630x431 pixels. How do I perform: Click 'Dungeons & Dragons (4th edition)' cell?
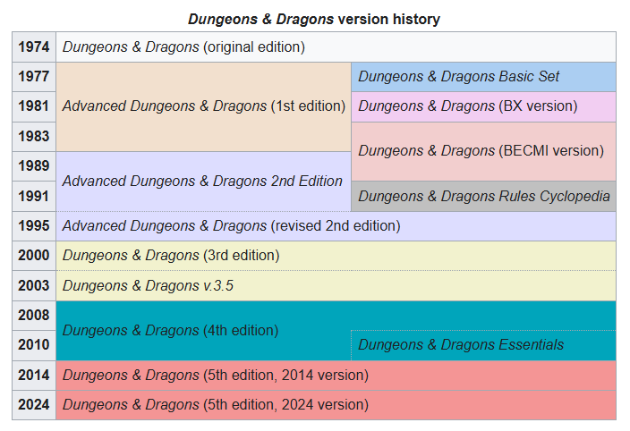204,331
